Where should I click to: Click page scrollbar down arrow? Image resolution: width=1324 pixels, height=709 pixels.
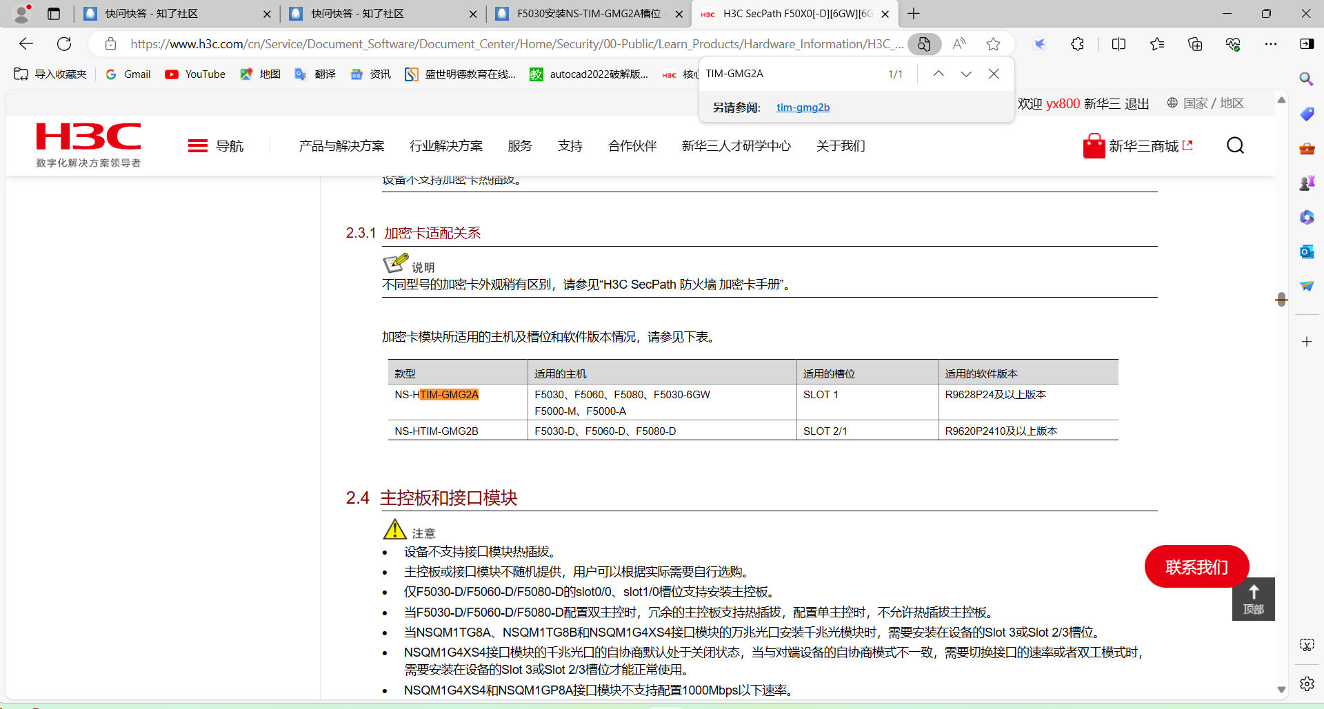1281,689
